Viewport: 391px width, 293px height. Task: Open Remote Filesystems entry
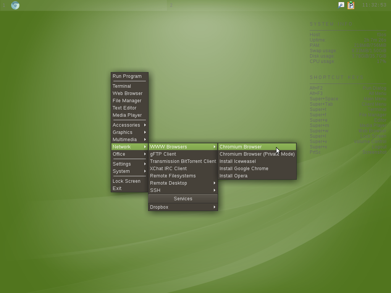tap(183, 175)
